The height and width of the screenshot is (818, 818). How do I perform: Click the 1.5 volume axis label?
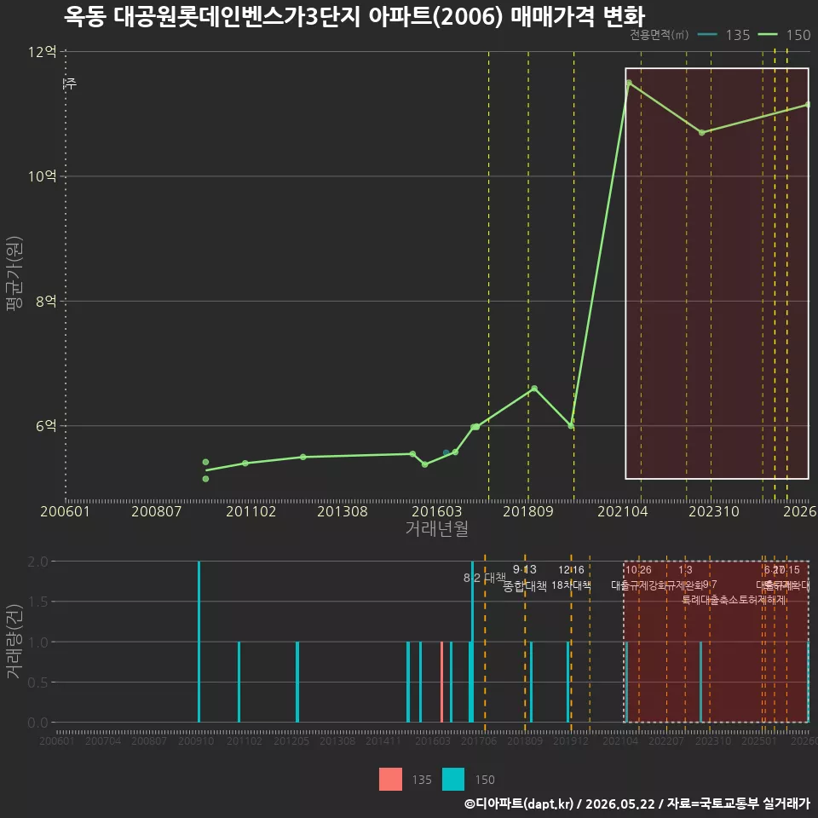pos(37,602)
